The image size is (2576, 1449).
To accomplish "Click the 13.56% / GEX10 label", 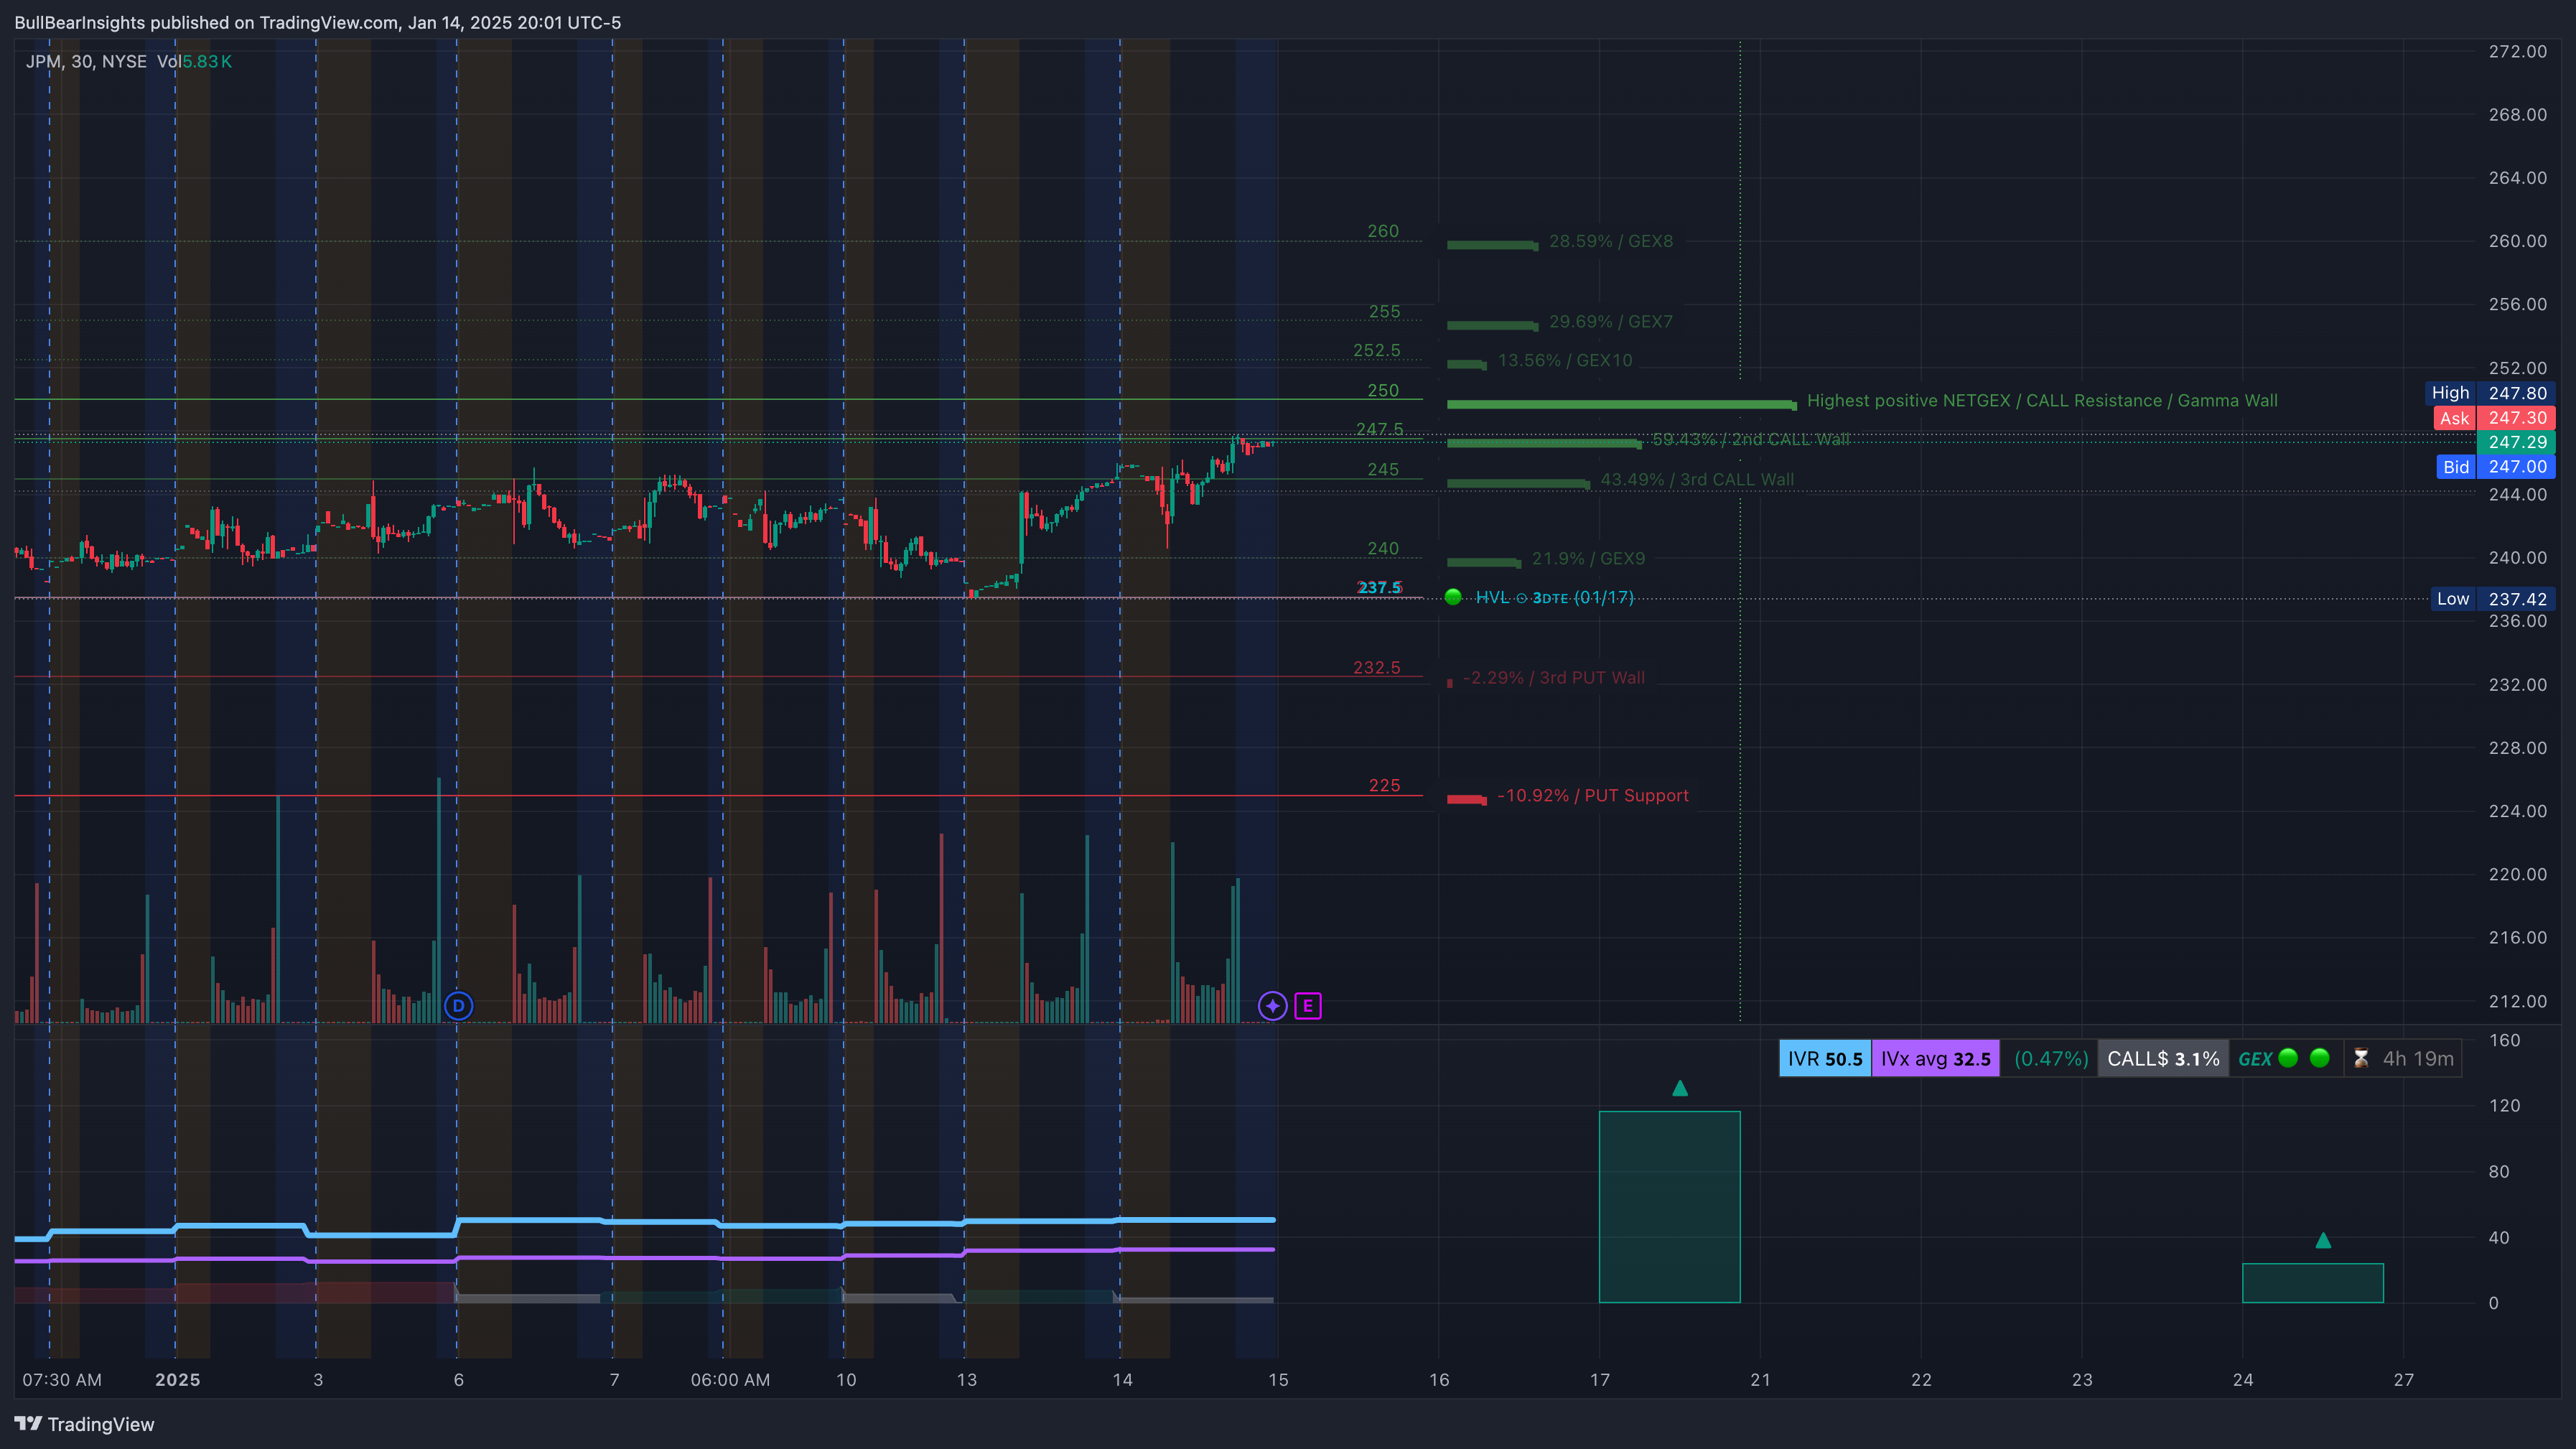I will (1565, 360).
